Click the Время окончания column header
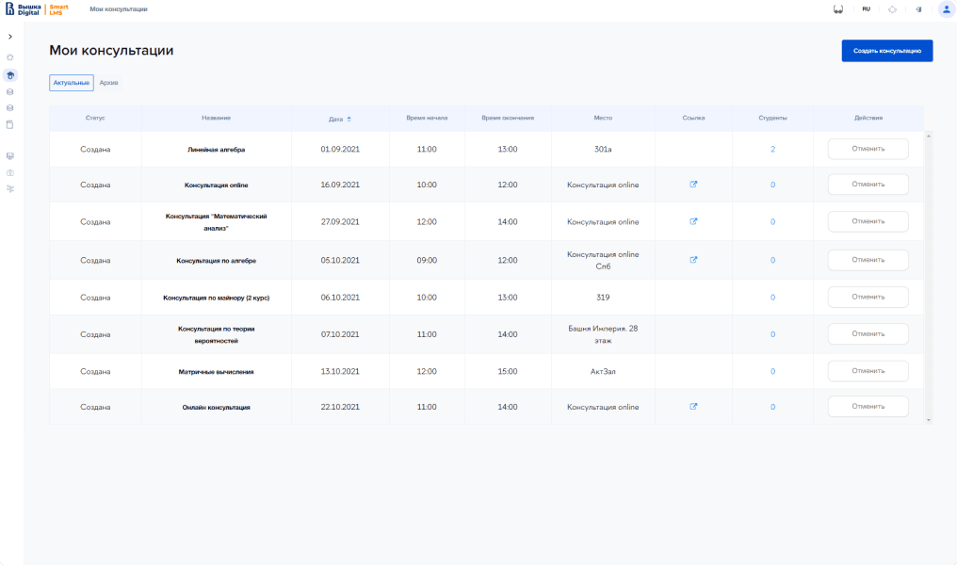Image resolution: width=957 pixels, height=565 pixels. pos(508,118)
